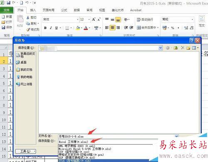208x162 pixels.
Task: Click the Save as type (保存类型) combo box
Action: coord(105,142)
